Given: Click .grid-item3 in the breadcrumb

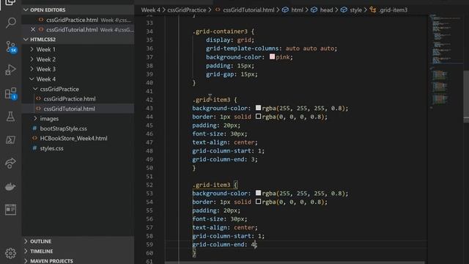Looking at the screenshot, I should tap(393, 10).
